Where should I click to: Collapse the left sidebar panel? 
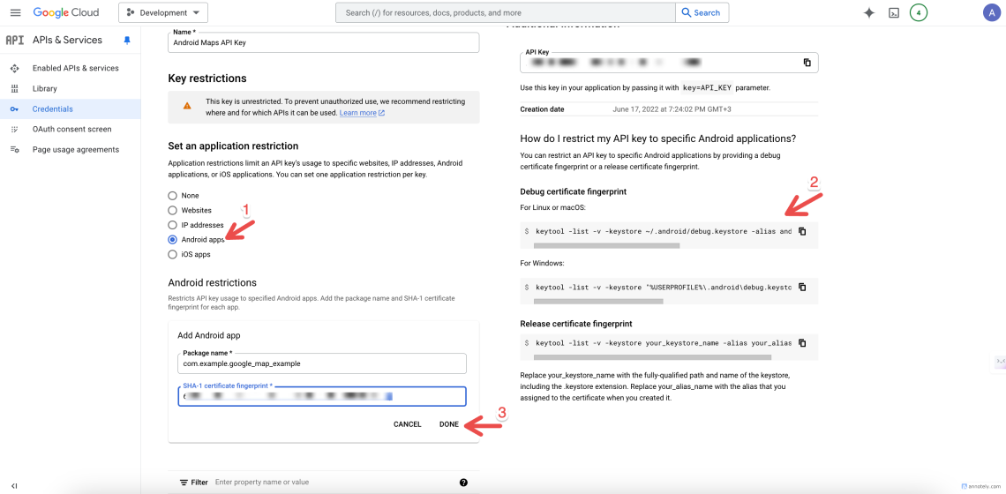point(14,485)
